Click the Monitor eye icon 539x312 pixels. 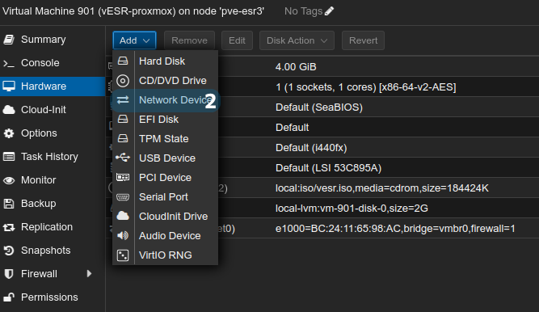[x=9, y=180]
